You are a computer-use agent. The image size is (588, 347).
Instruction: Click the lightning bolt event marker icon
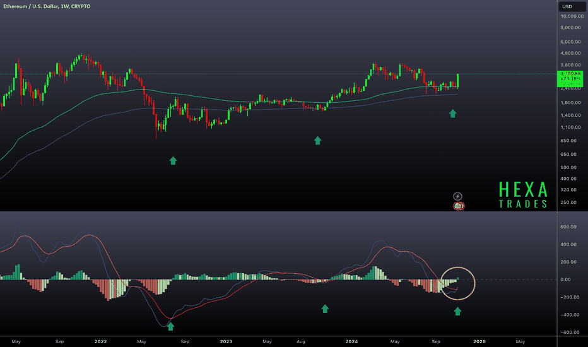[x=457, y=196]
